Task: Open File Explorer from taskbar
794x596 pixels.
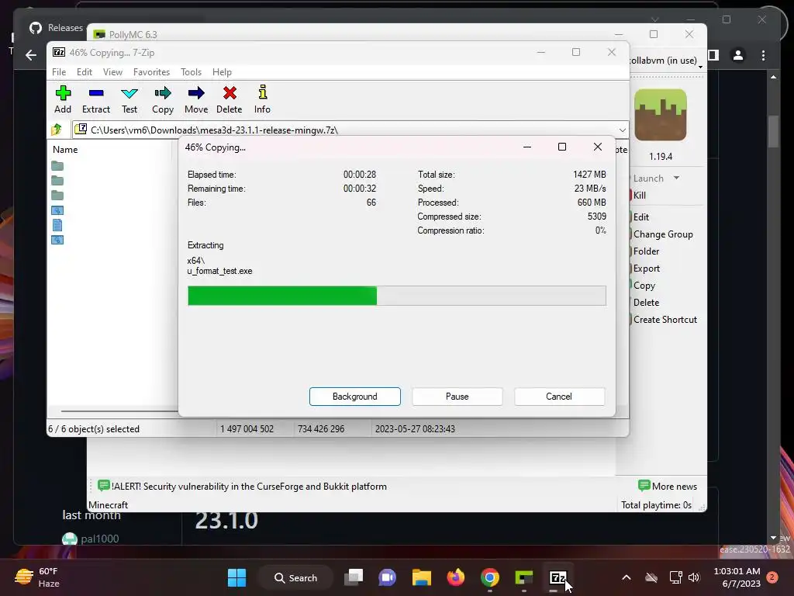Action: point(421,577)
